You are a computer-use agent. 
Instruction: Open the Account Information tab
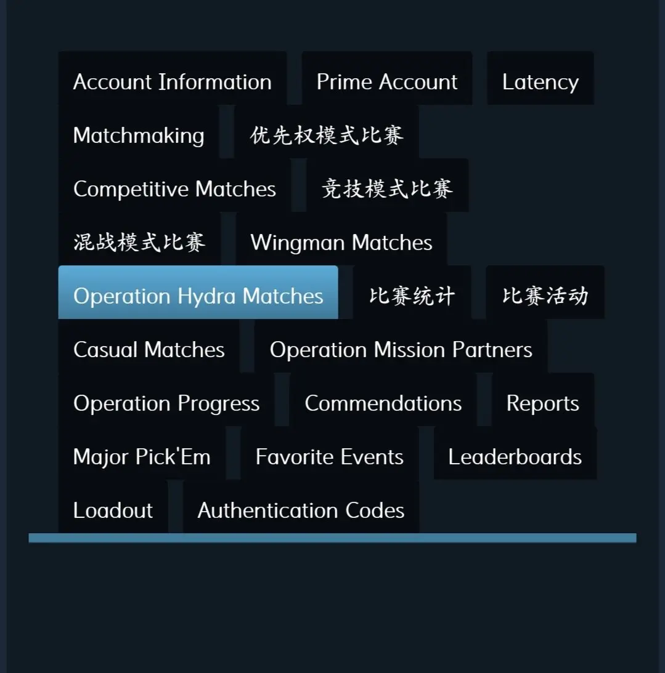pos(173,78)
